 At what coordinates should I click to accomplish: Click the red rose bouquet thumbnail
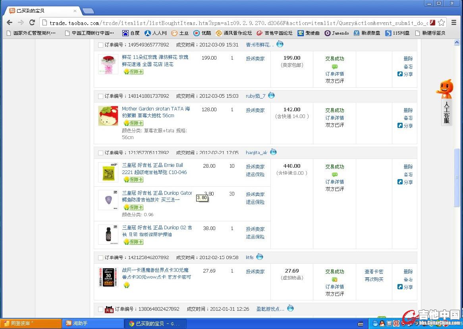pyautogui.click(x=108, y=64)
